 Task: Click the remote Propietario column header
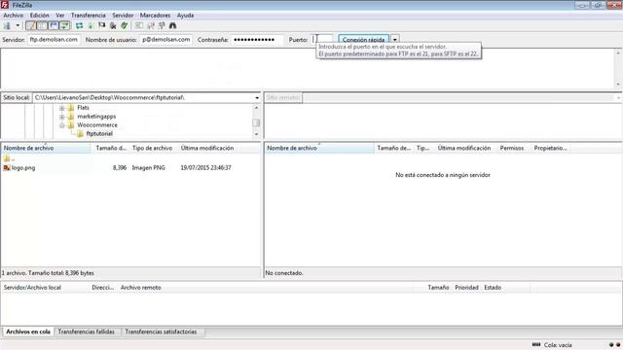tap(550, 148)
